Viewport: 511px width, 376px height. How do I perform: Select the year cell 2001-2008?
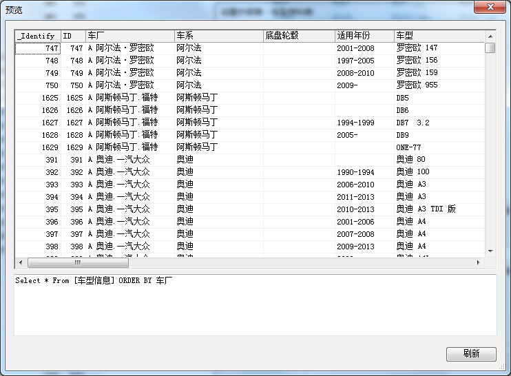point(365,48)
